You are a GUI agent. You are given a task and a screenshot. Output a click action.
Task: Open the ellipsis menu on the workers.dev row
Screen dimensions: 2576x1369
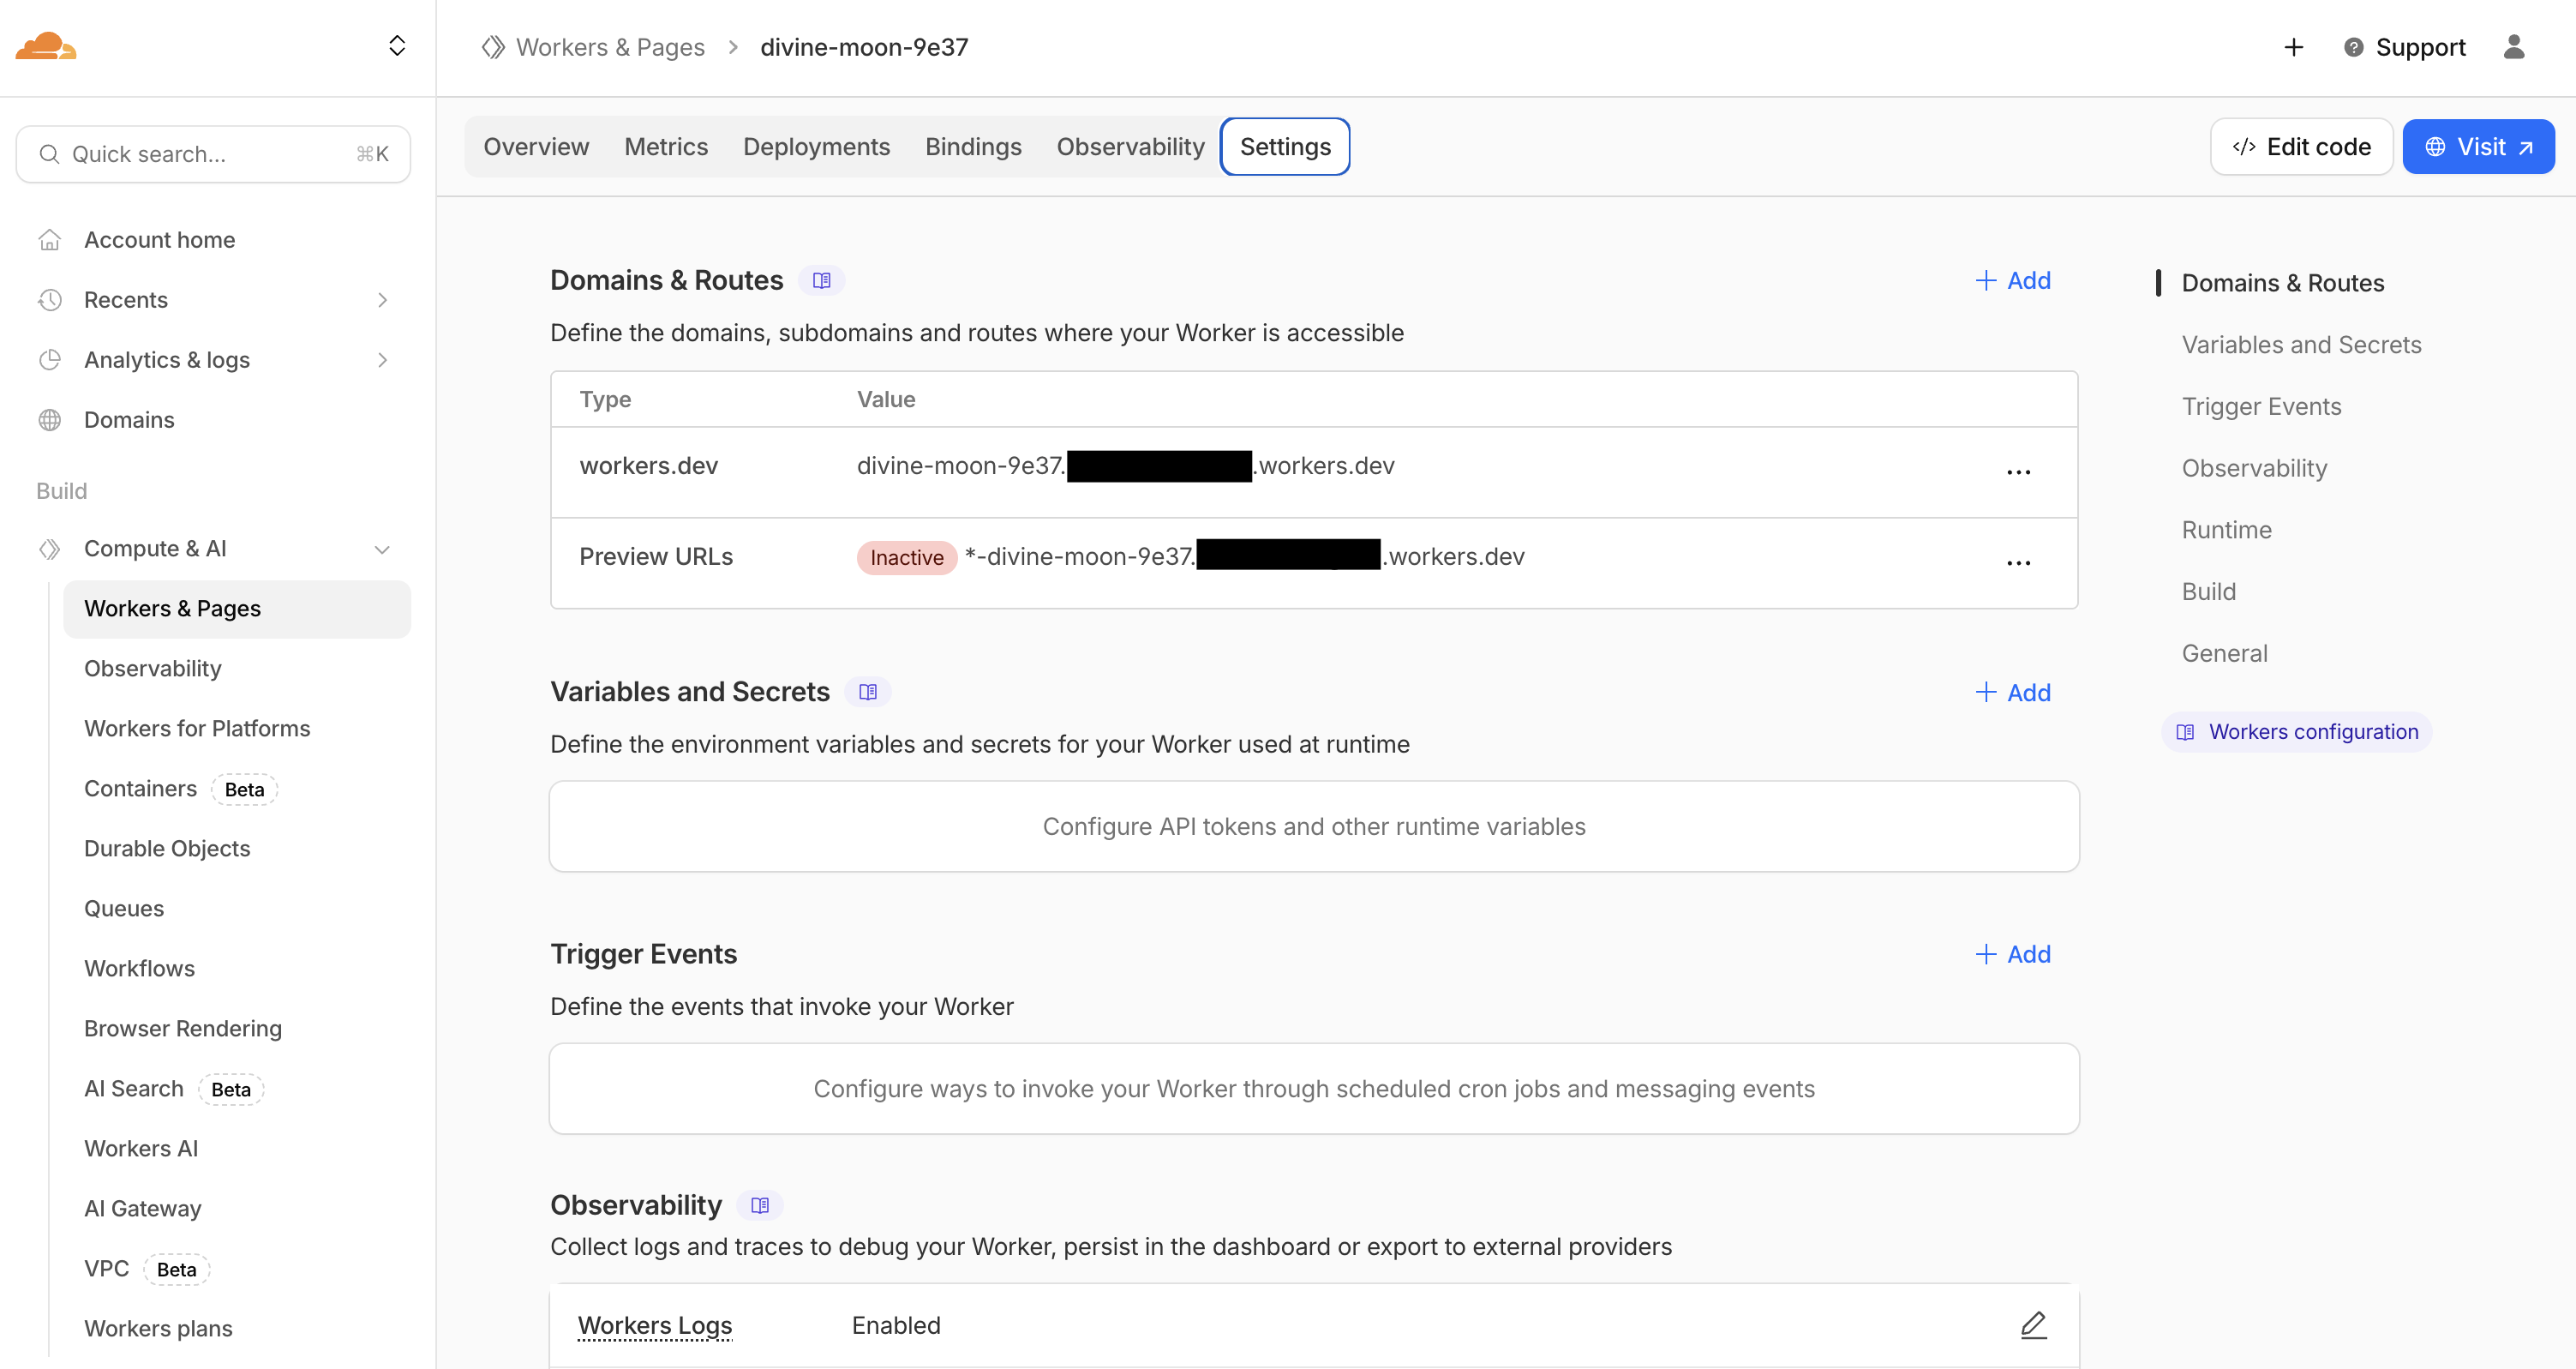click(x=2018, y=471)
